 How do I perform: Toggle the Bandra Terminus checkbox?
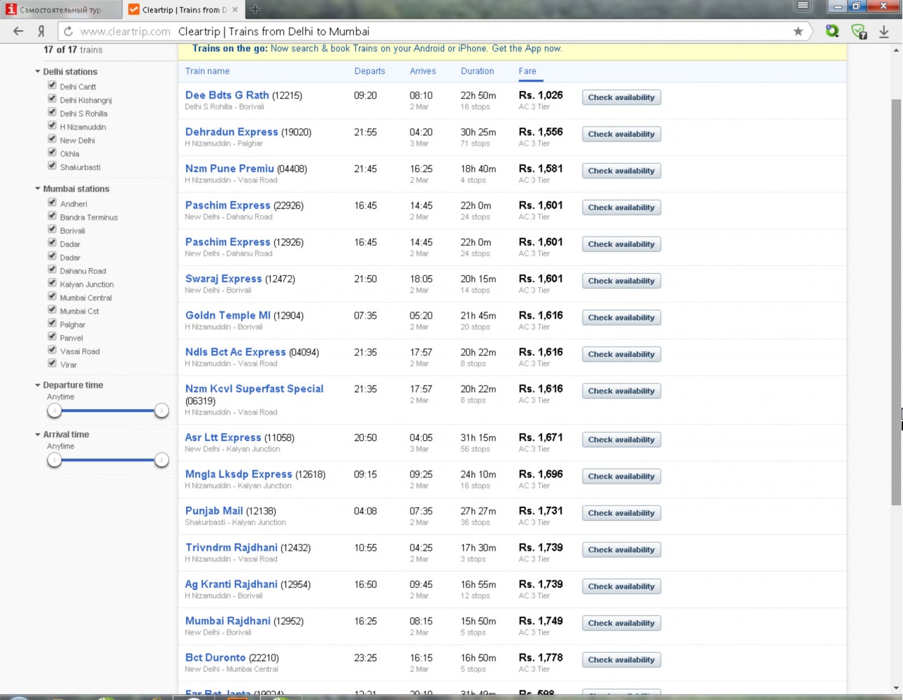[x=52, y=216]
